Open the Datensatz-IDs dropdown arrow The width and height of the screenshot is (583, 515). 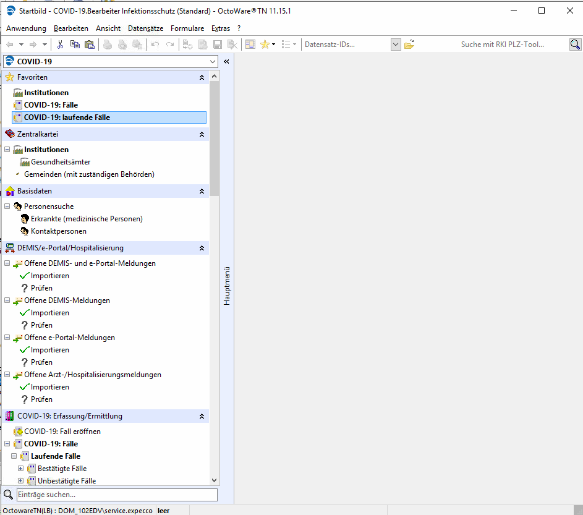pos(396,45)
